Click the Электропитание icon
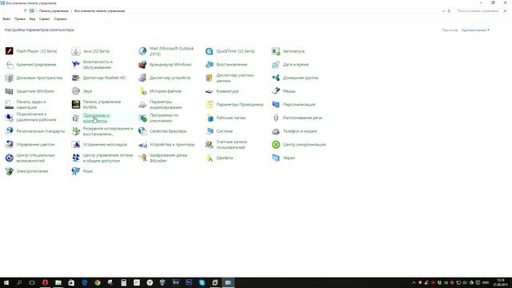 [x=9, y=171]
